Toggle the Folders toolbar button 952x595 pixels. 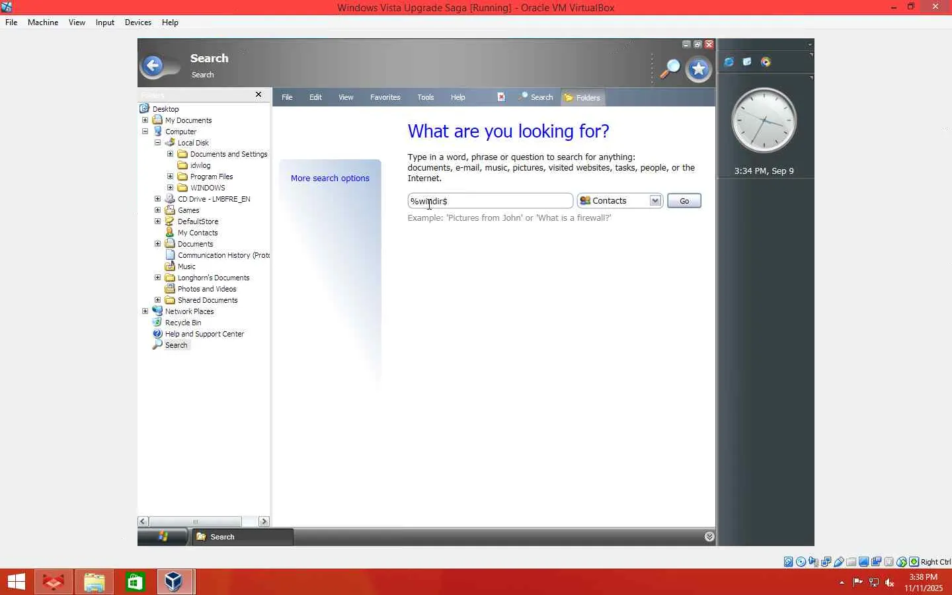pos(582,98)
